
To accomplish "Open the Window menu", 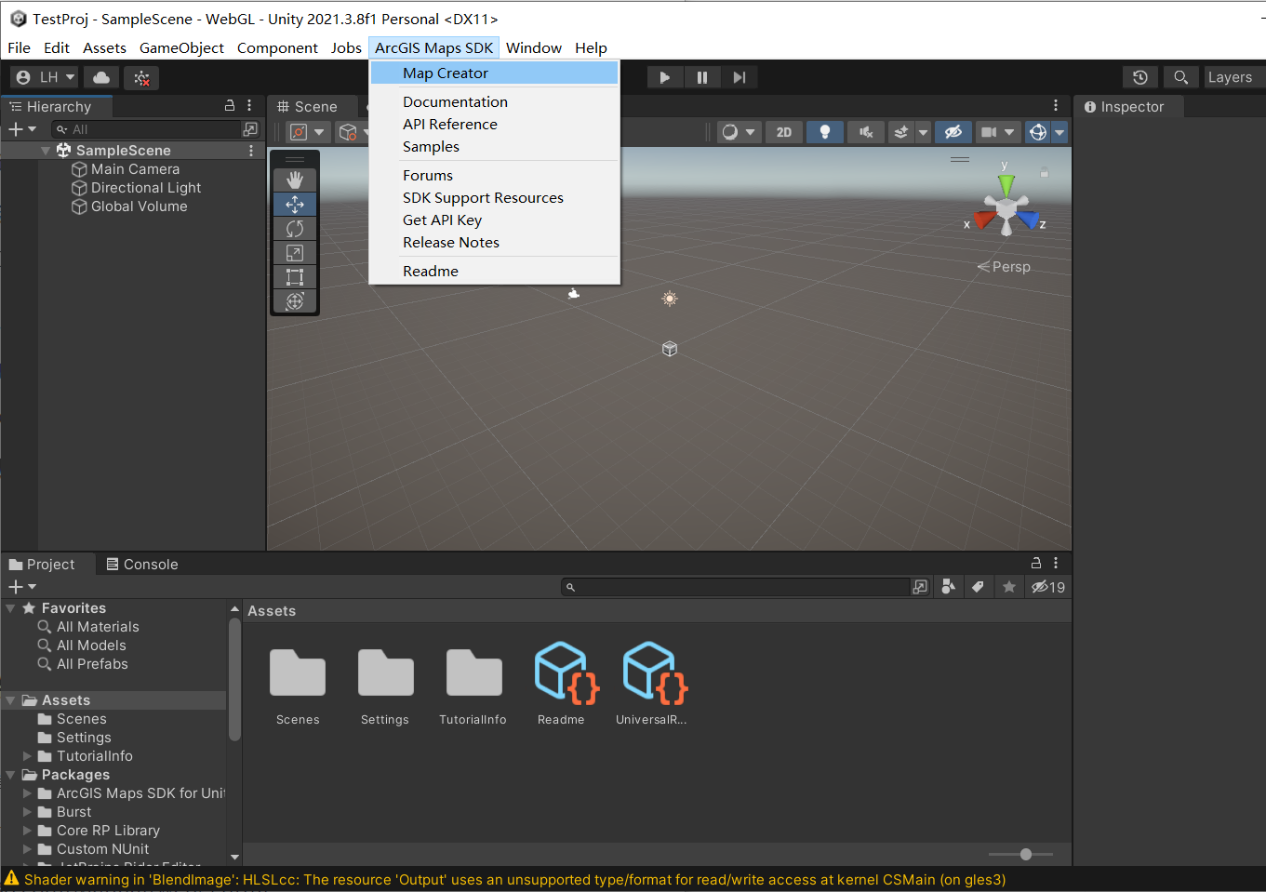I will click(x=534, y=47).
